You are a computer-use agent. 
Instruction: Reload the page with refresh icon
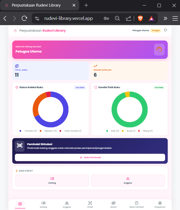(x=24, y=18)
